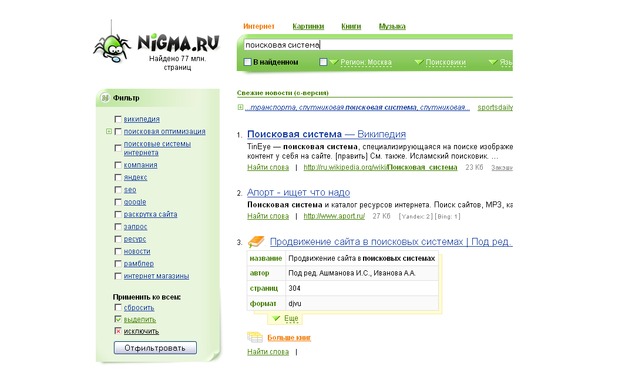Click Найти слова under the Wikipedia result
625x373 pixels.
268,167
